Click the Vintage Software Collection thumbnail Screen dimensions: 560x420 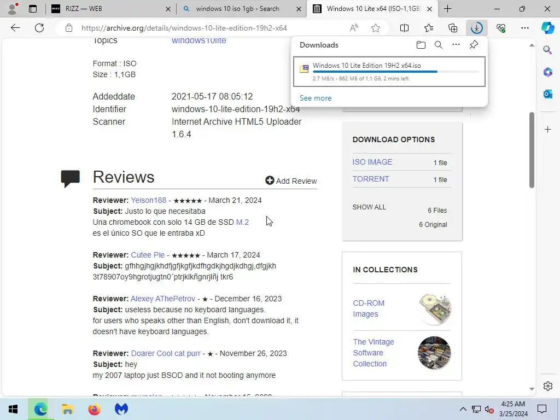pyautogui.click(x=434, y=353)
